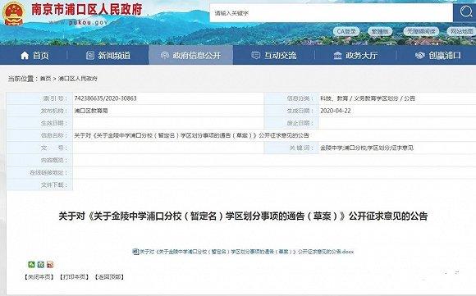Open the 政府信息公开 navigation tab
Screen dimensions: 476x296
point(191,55)
